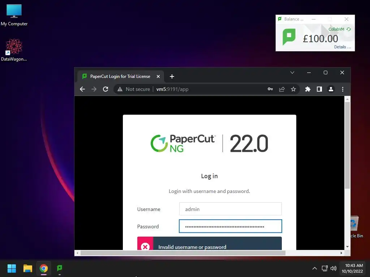Maximize the Chrome window
Image resolution: width=370 pixels, height=277 pixels.
(326, 72)
